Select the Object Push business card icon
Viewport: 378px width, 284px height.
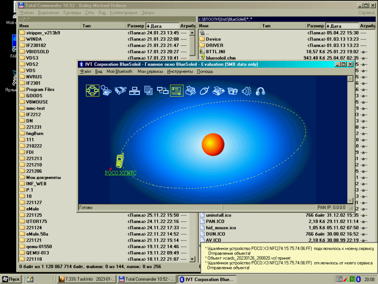pos(177,91)
